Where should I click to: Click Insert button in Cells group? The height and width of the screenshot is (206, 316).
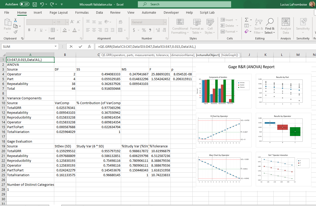(229, 20)
